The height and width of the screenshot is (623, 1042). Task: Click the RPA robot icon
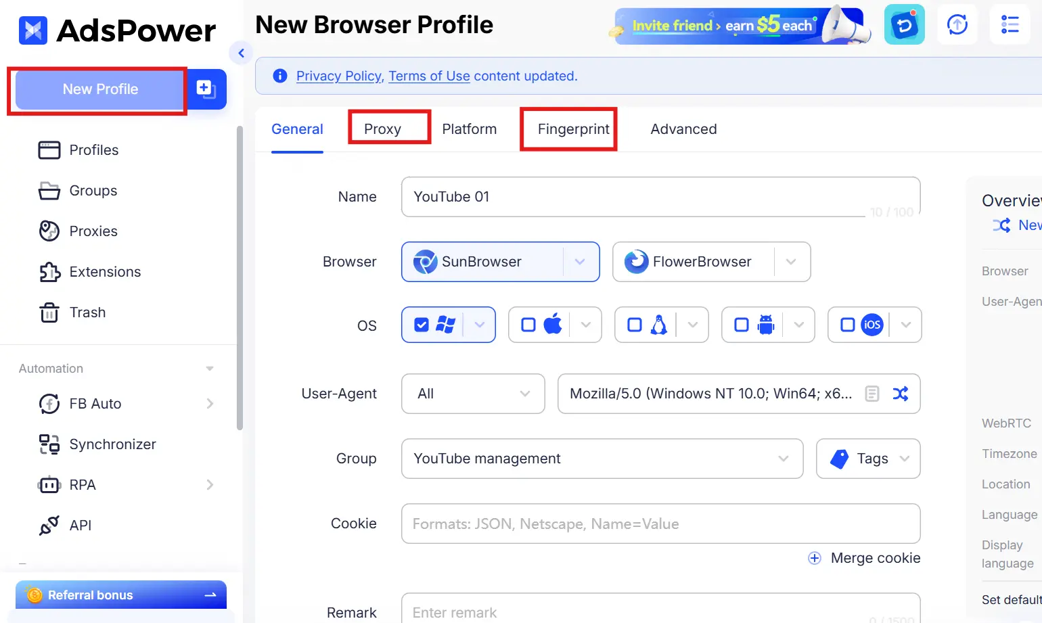(49, 485)
